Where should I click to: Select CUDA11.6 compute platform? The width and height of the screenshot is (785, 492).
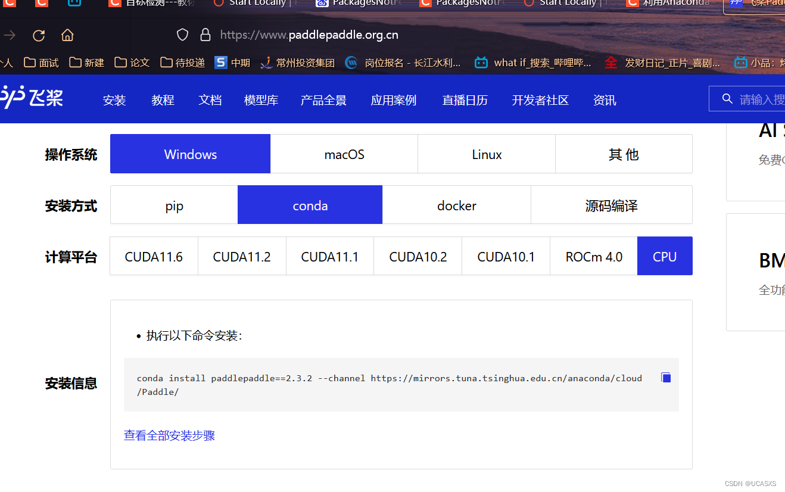(153, 256)
